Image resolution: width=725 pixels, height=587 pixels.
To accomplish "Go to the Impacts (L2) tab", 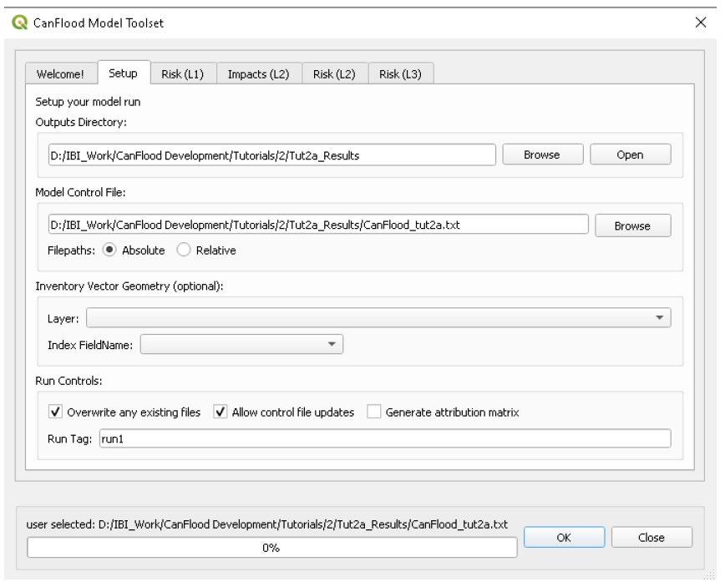I will point(258,74).
